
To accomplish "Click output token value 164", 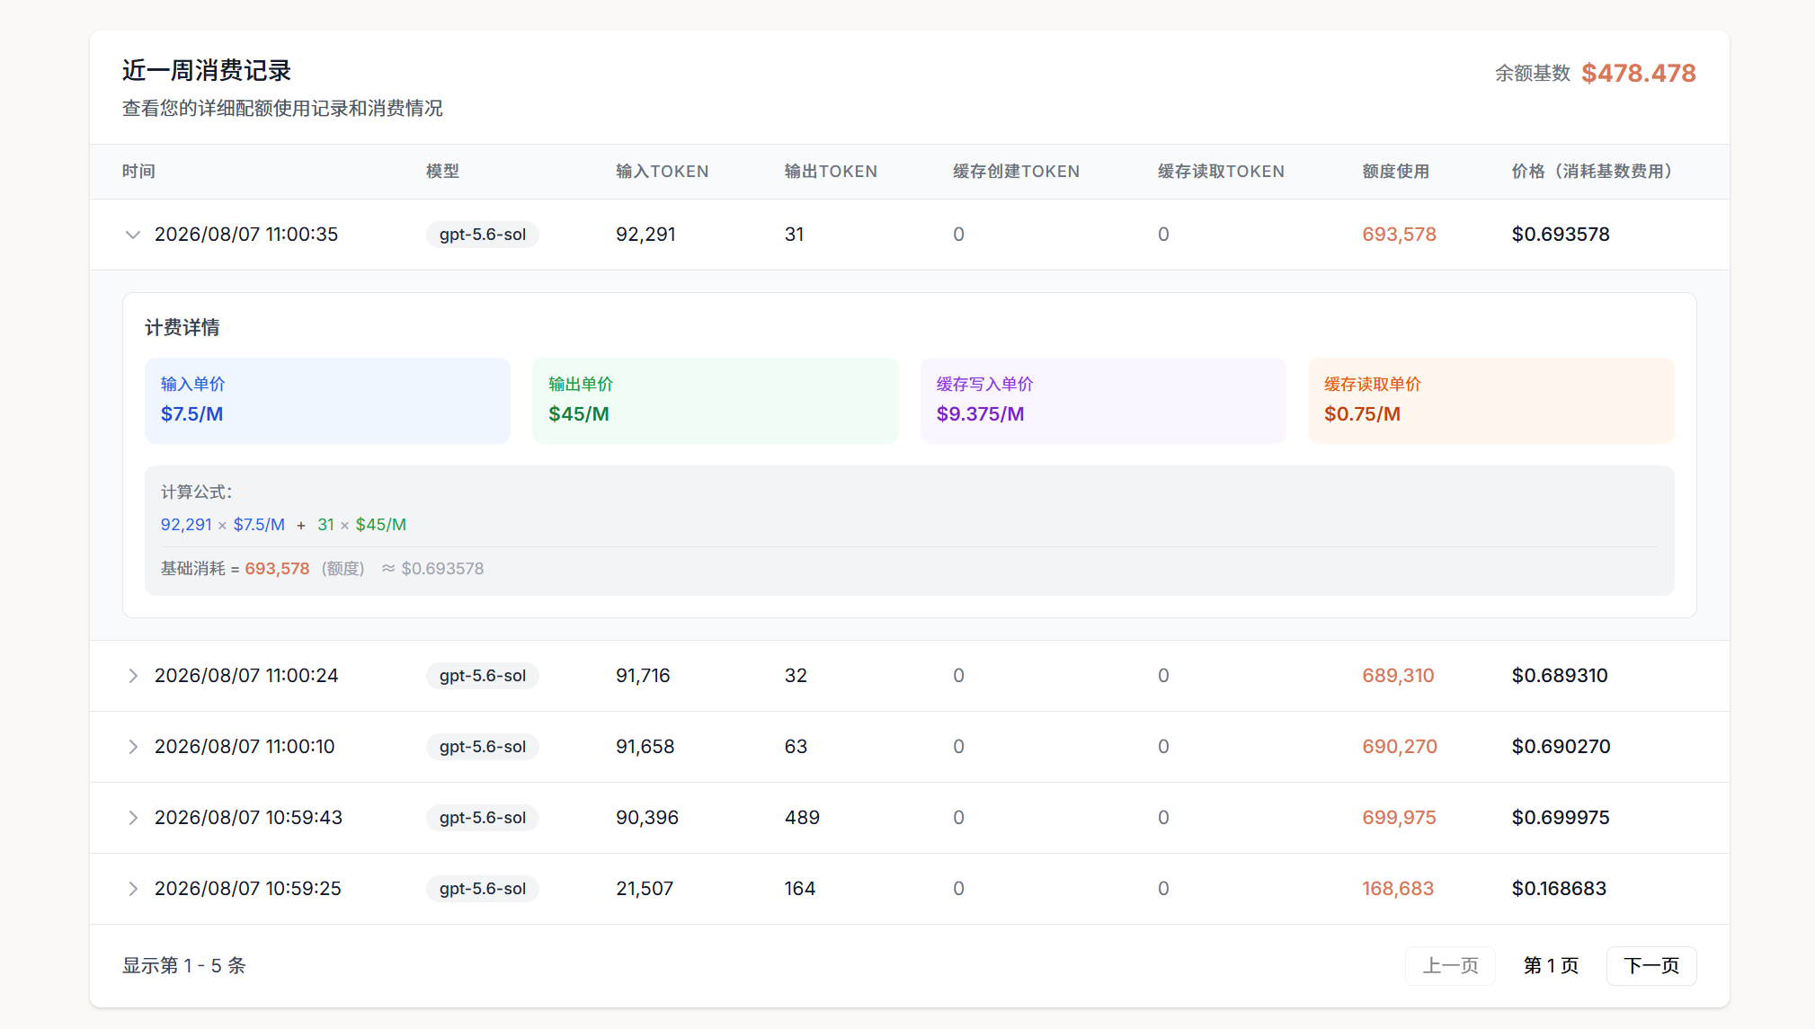I will pyautogui.click(x=800, y=889).
